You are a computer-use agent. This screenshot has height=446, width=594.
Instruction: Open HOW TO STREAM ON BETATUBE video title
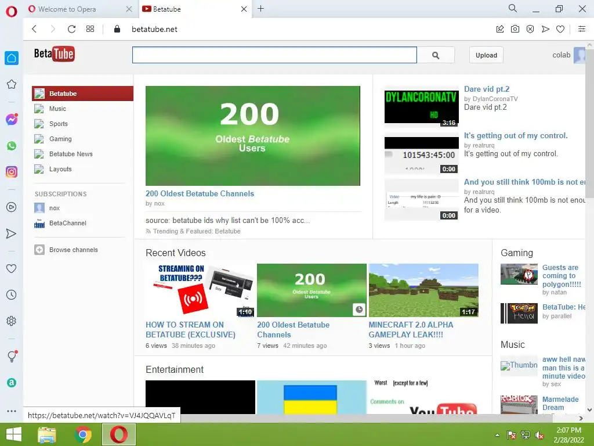(190, 330)
